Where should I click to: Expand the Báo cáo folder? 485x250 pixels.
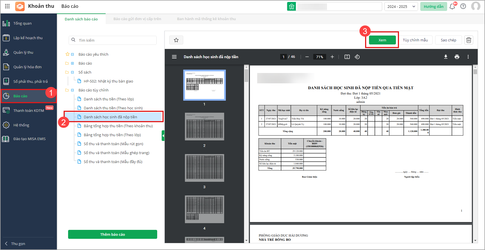73,63
